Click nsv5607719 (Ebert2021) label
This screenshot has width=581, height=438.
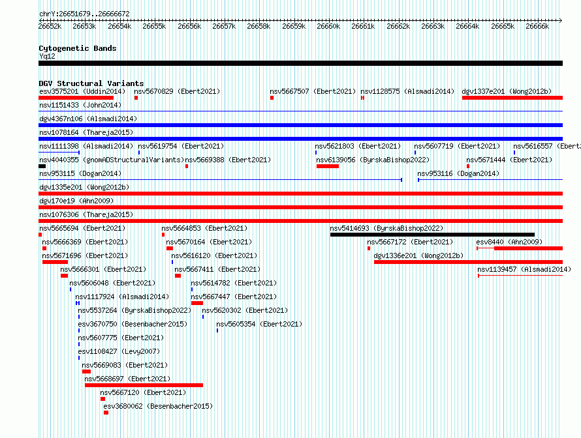coord(457,146)
